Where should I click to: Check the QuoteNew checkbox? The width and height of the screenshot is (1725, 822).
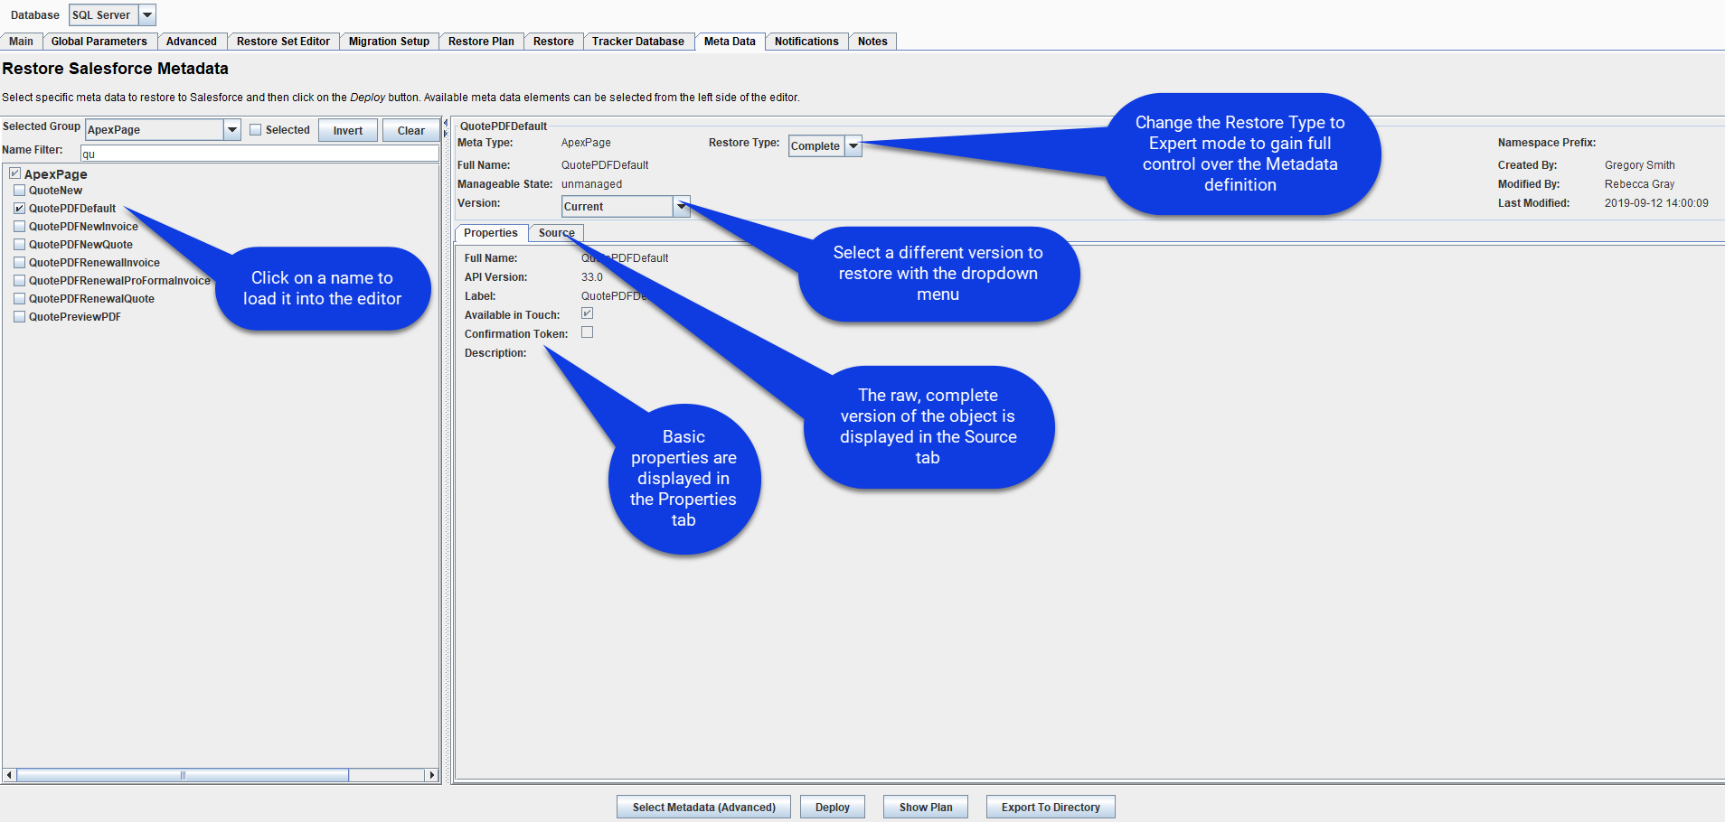pyautogui.click(x=19, y=191)
